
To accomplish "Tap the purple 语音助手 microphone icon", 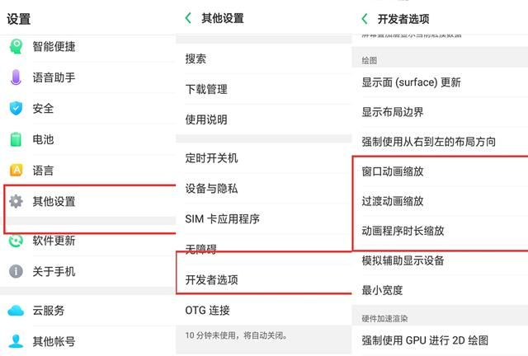I will coord(16,77).
